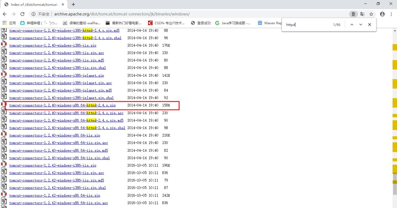Click the text file icon beside 1.2.40-i386-iis.zip.asc

tap(4, 51)
